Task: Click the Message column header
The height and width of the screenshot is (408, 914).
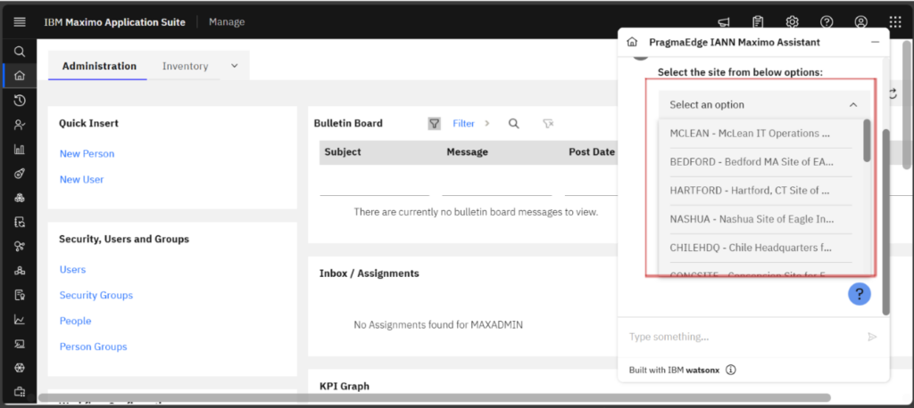Action: click(x=467, y=152)
